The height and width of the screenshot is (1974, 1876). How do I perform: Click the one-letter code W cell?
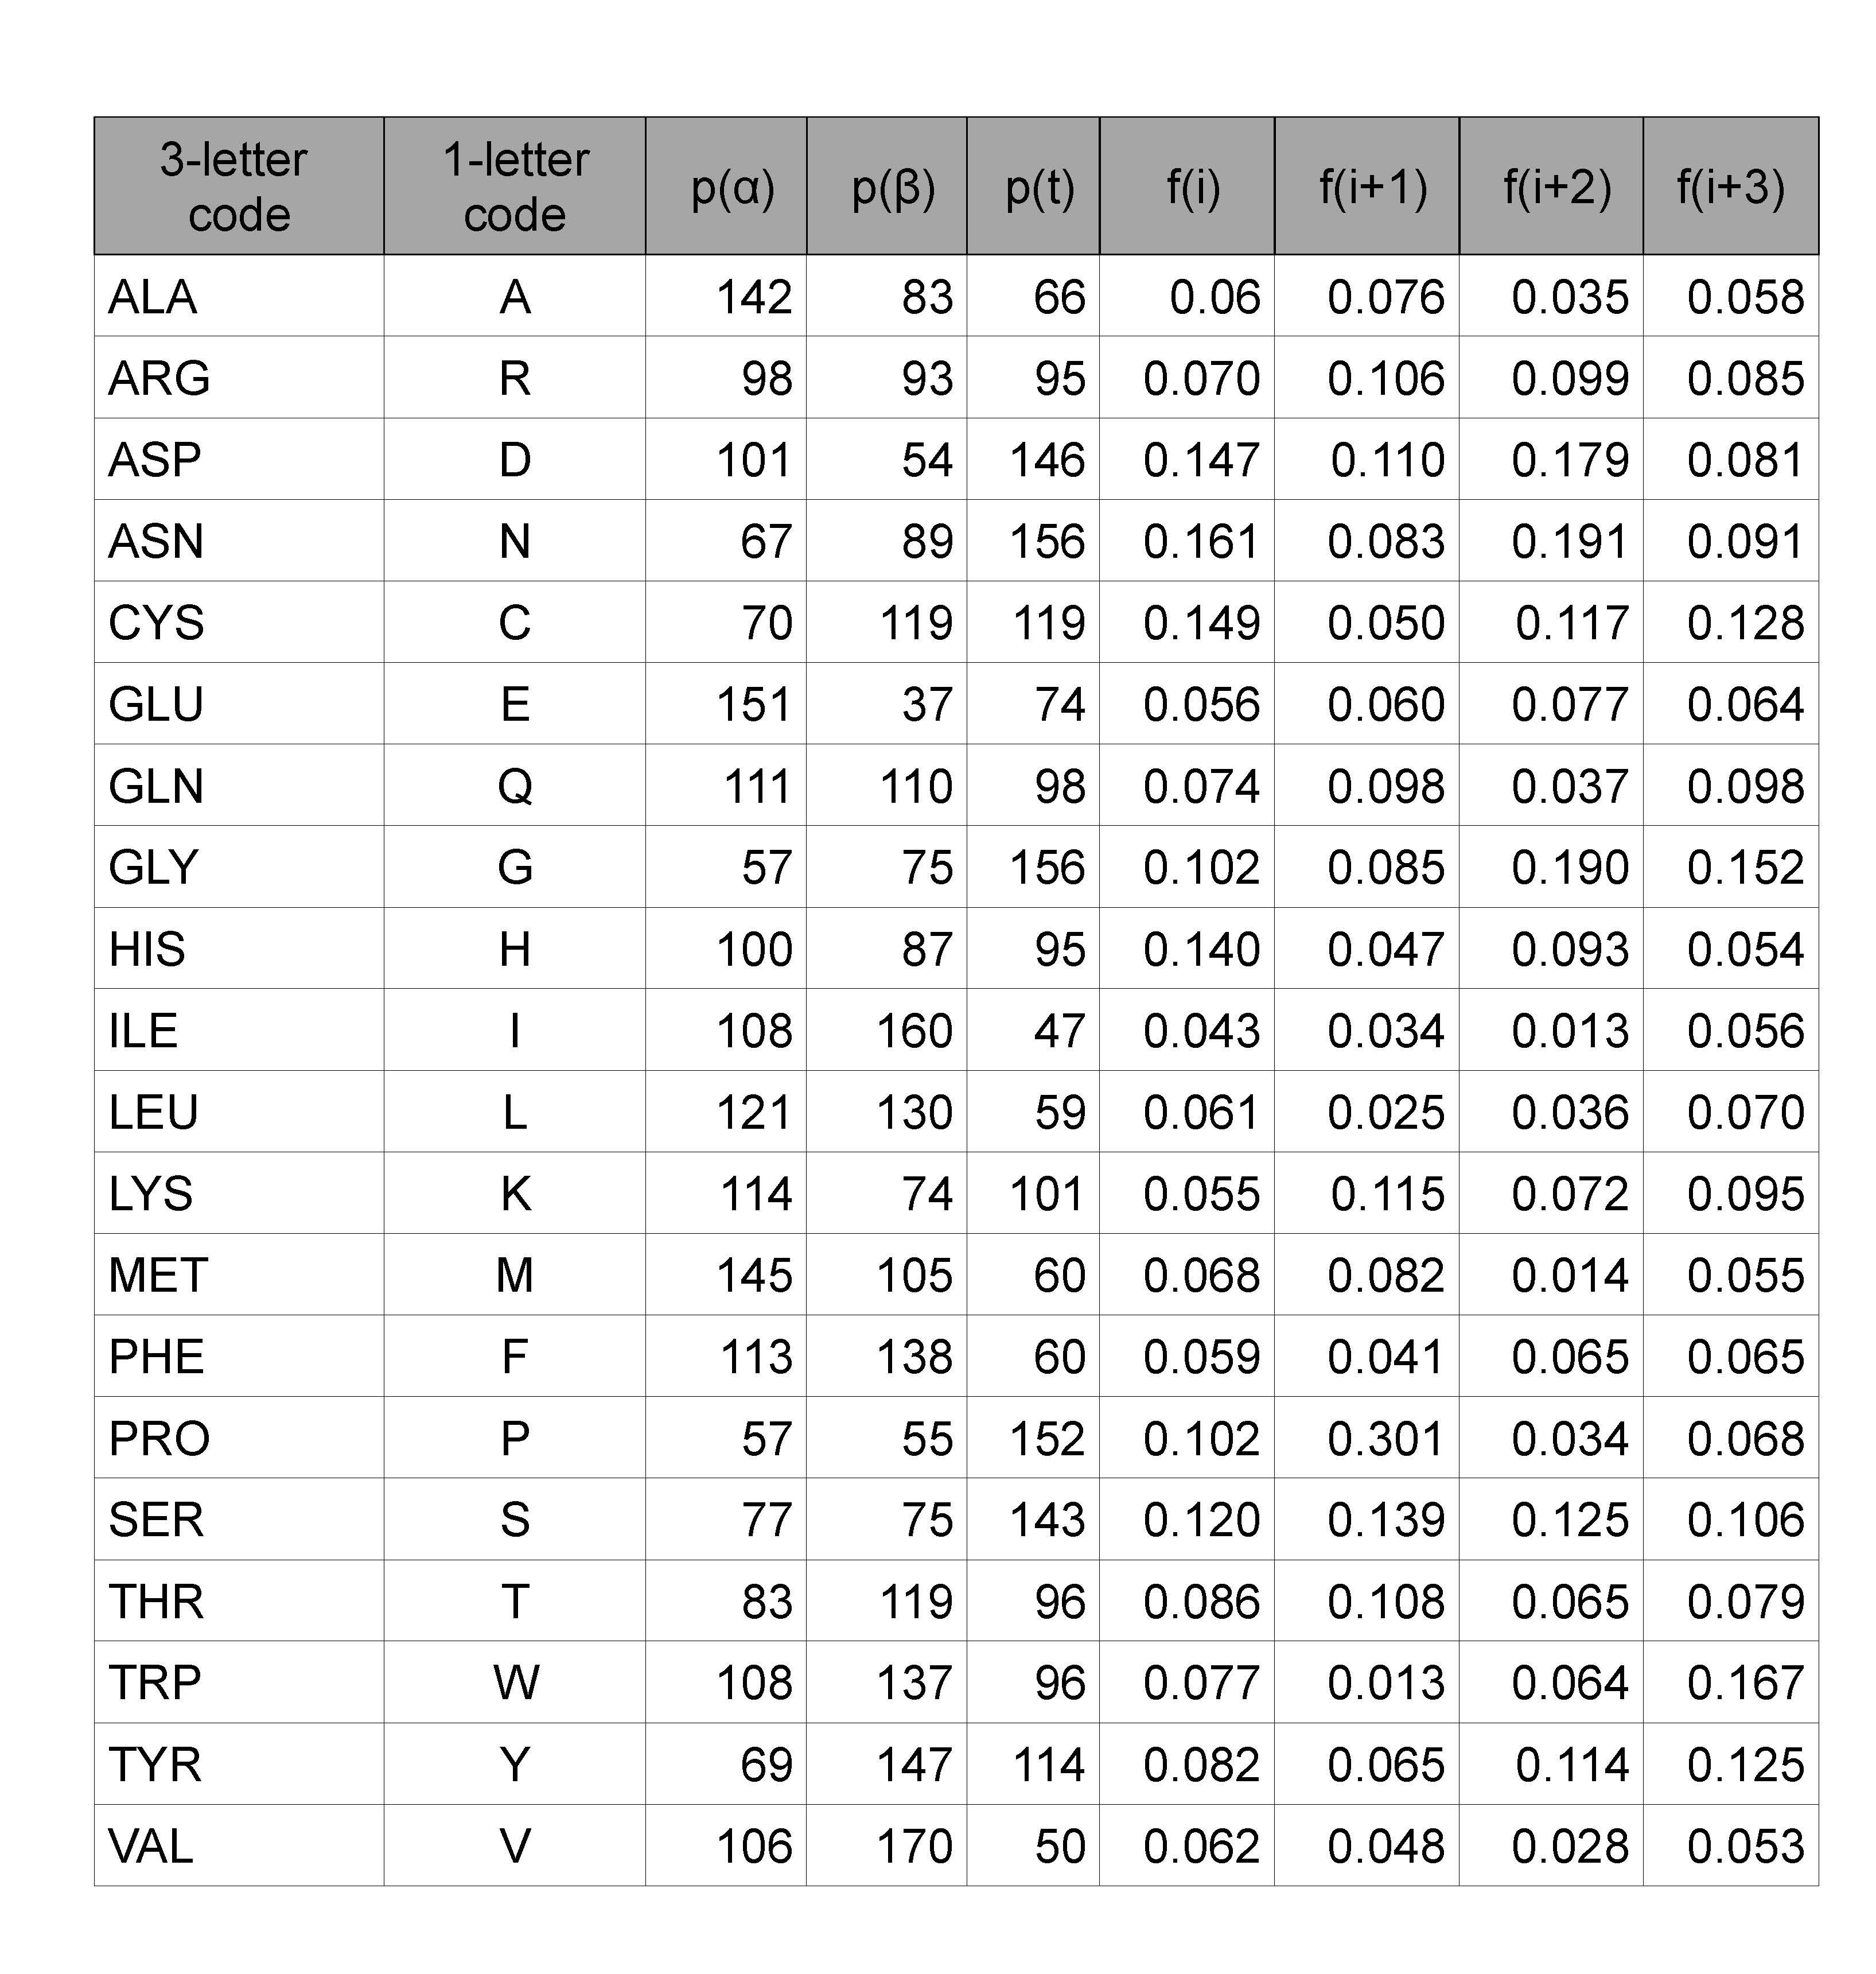[515, 1682]
